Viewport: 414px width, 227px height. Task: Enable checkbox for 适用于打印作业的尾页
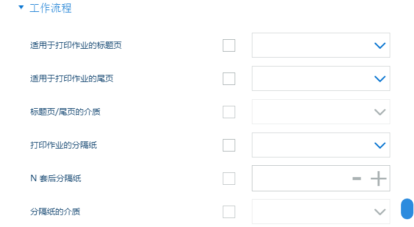point(229,79)
